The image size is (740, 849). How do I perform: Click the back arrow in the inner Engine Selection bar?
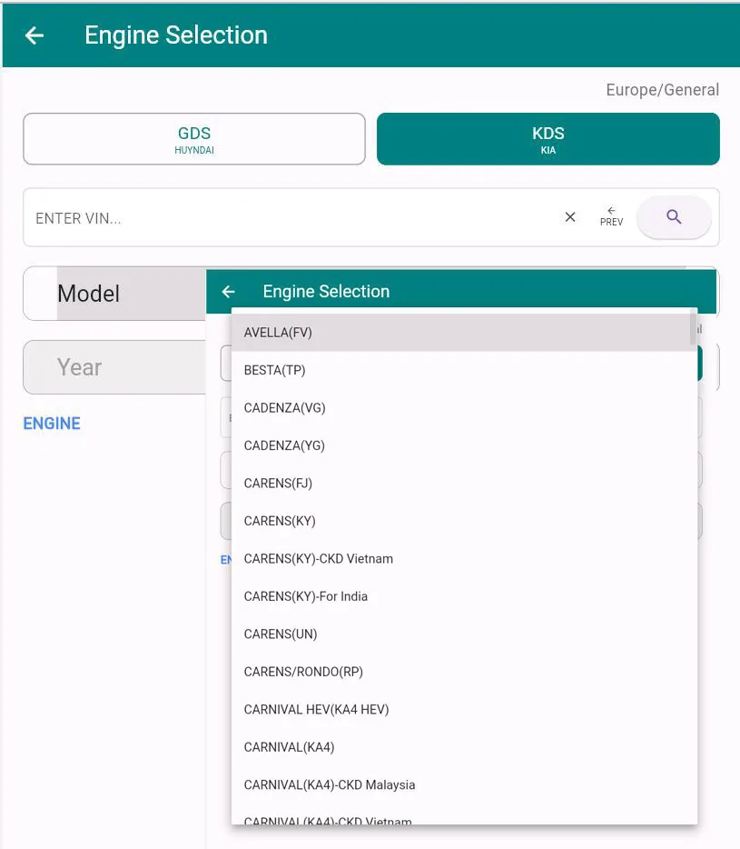228,292
